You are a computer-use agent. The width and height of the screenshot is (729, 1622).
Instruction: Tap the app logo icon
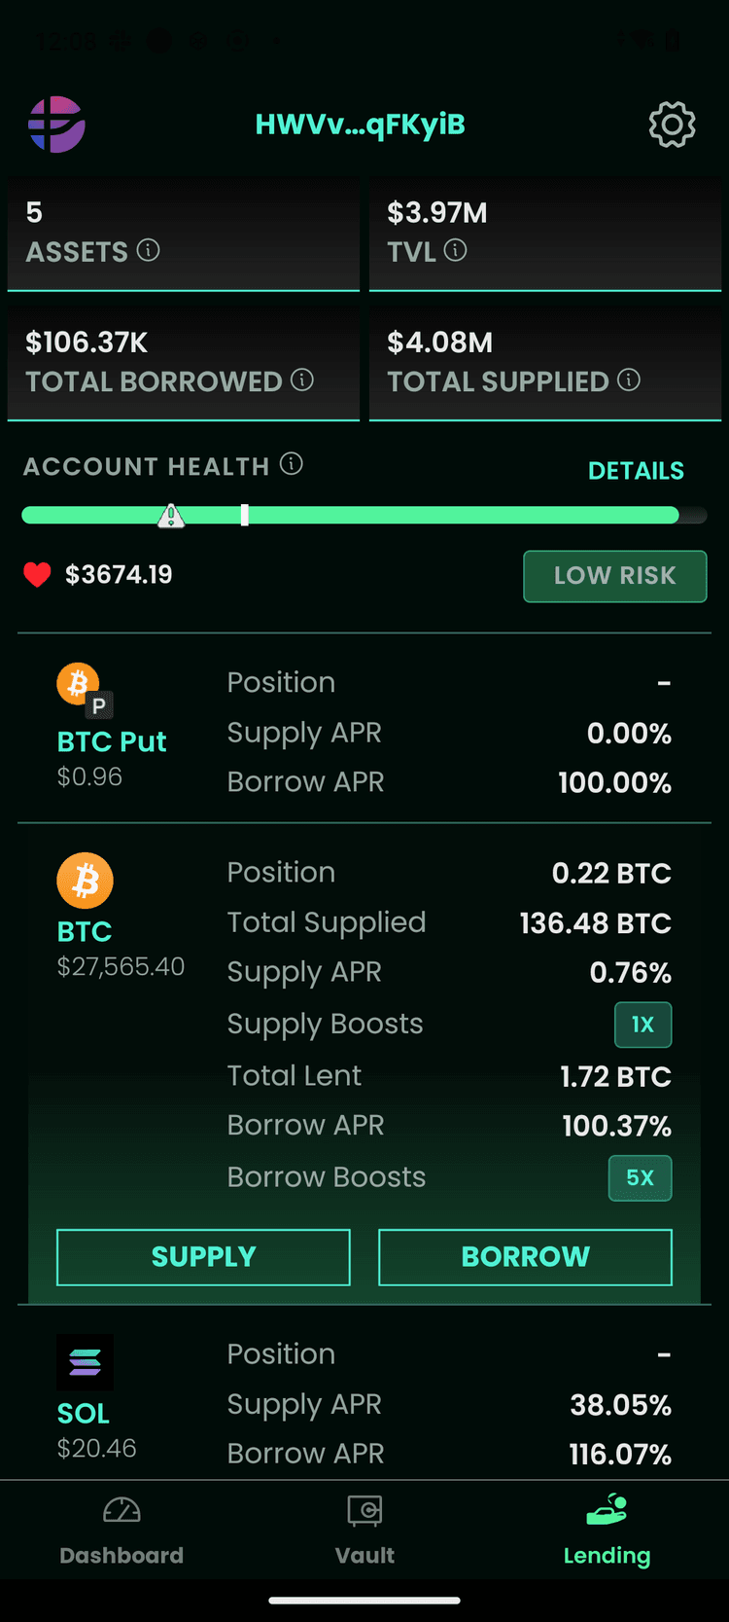point(56,125)
